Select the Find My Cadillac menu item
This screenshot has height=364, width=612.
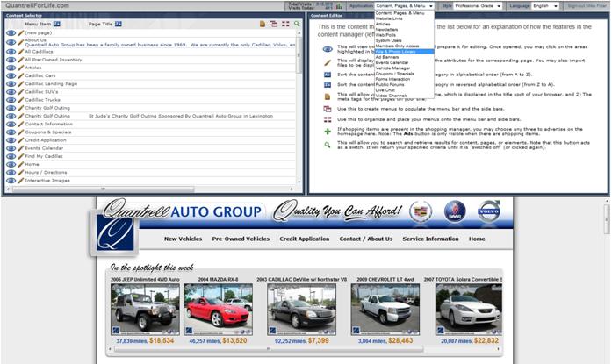[44, 156]
